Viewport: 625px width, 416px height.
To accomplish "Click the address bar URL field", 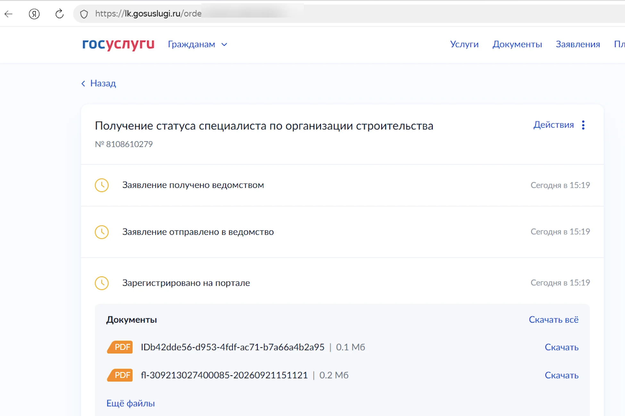I will point(349,14).
